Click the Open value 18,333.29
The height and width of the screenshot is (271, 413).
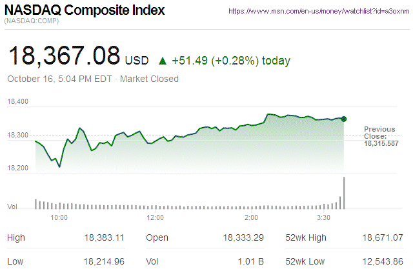(243, 238)
